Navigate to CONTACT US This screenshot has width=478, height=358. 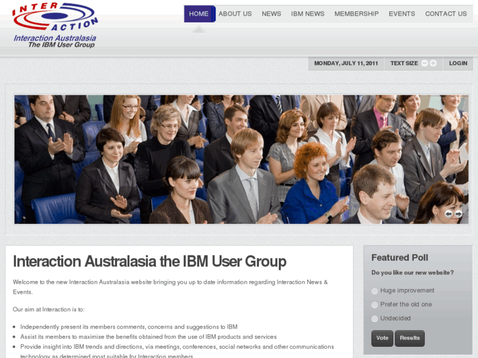[x=446, y=14]
